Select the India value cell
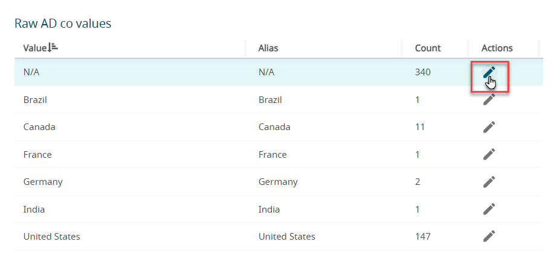Viewport: 557px width, 271px height. [x=34, y=209]
